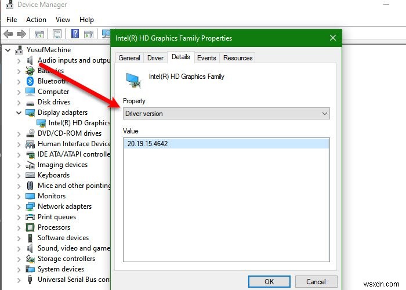Screen dimensions: 406x290
Task: Click the Print queues printer icon
Action: (x=30, y=217)
